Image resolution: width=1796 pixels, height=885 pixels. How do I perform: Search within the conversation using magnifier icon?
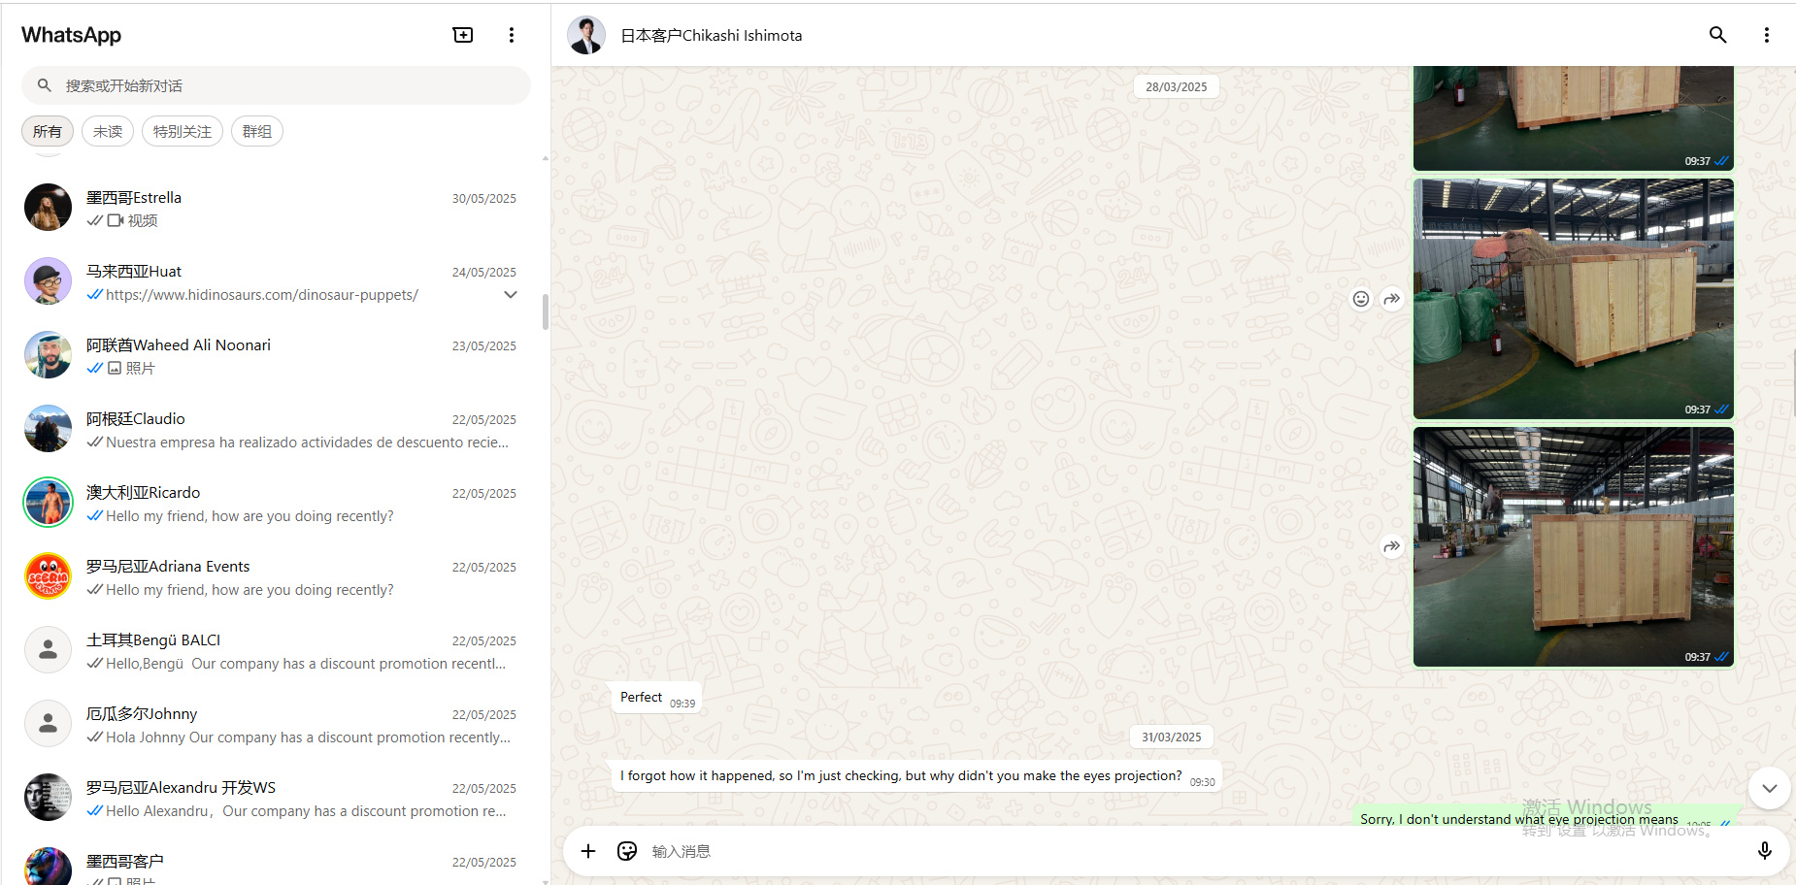tap(1717, 35)
